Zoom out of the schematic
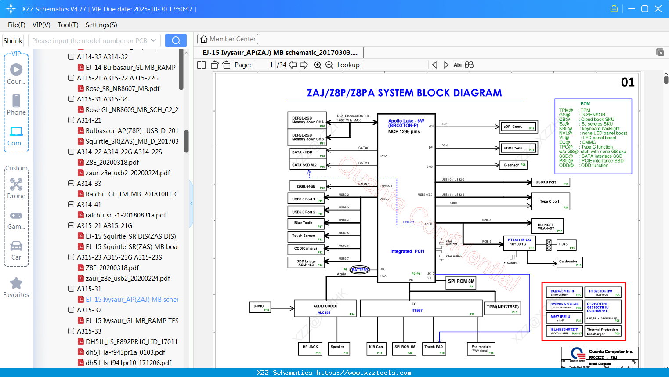This screenshot has height=377, width=669. click(x=329, y=65)
